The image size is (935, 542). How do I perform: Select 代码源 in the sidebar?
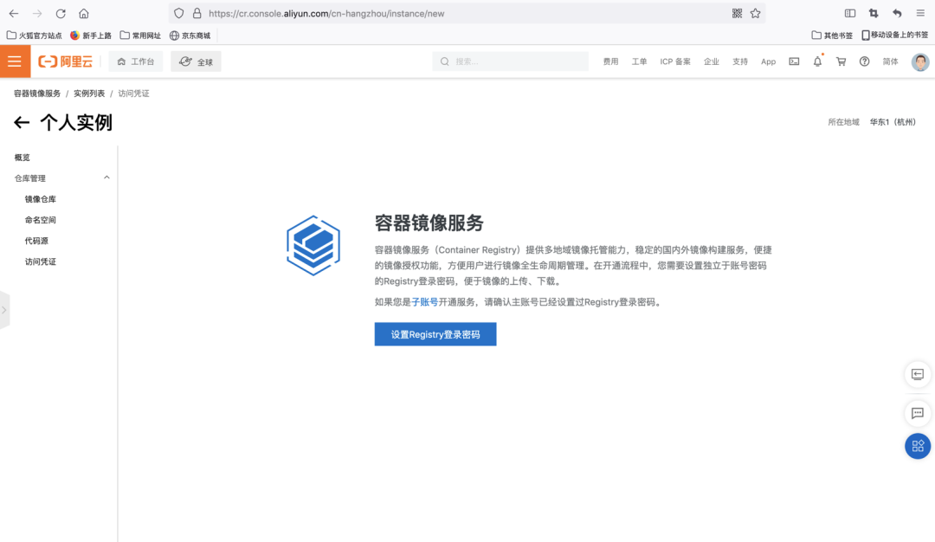(x=36, y=241)
